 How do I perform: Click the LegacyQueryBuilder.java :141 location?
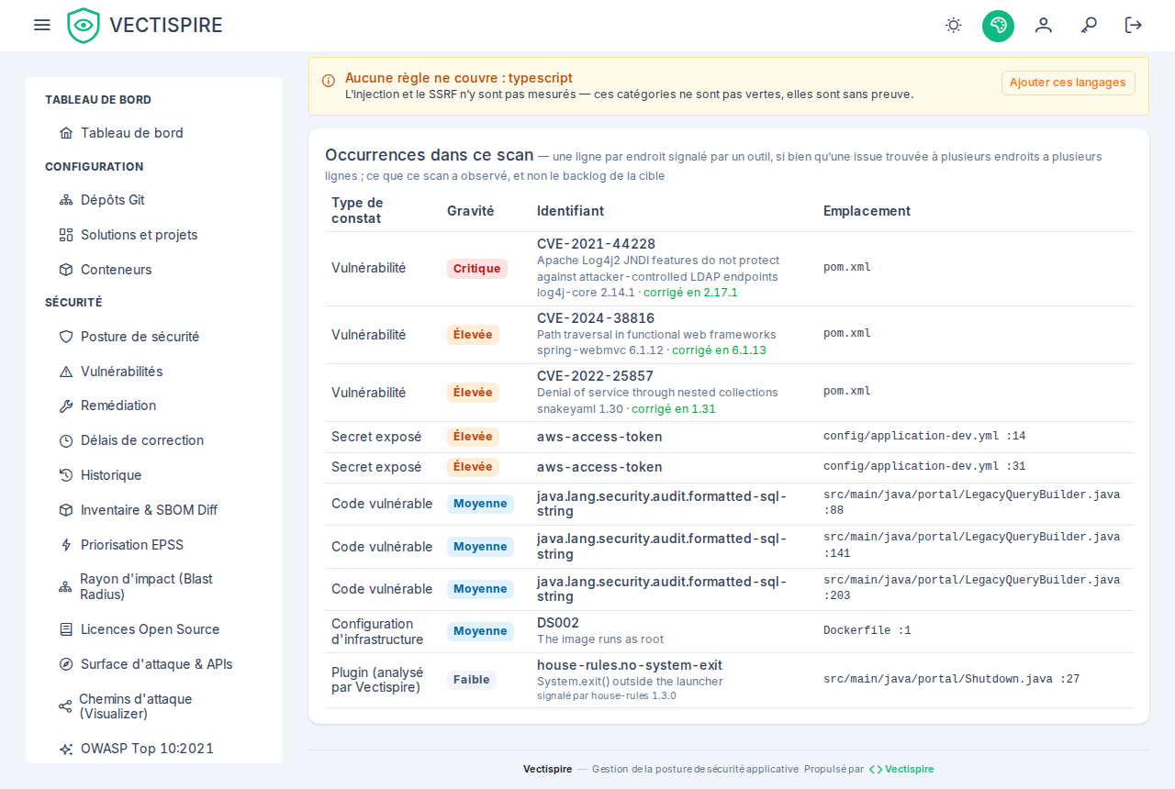pos(972,545)
